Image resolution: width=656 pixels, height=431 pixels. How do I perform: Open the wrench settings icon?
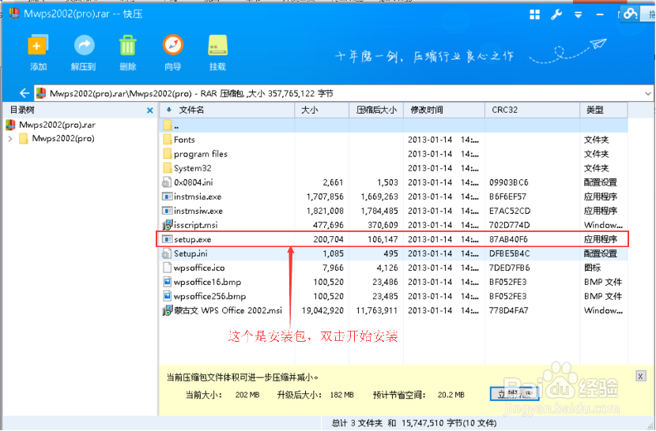(x=556, y=15)
